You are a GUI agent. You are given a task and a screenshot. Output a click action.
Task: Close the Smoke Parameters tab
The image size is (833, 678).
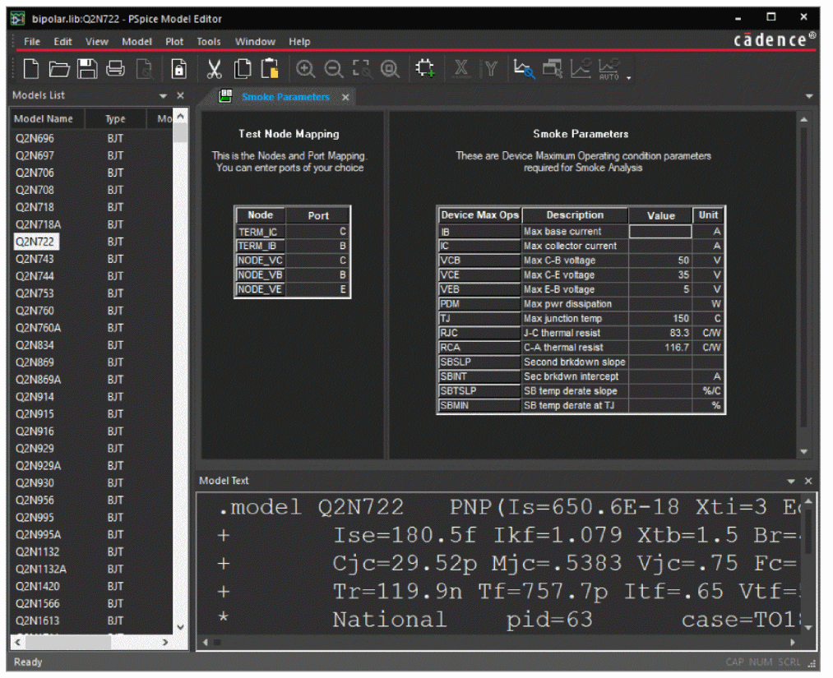(345, 97)
